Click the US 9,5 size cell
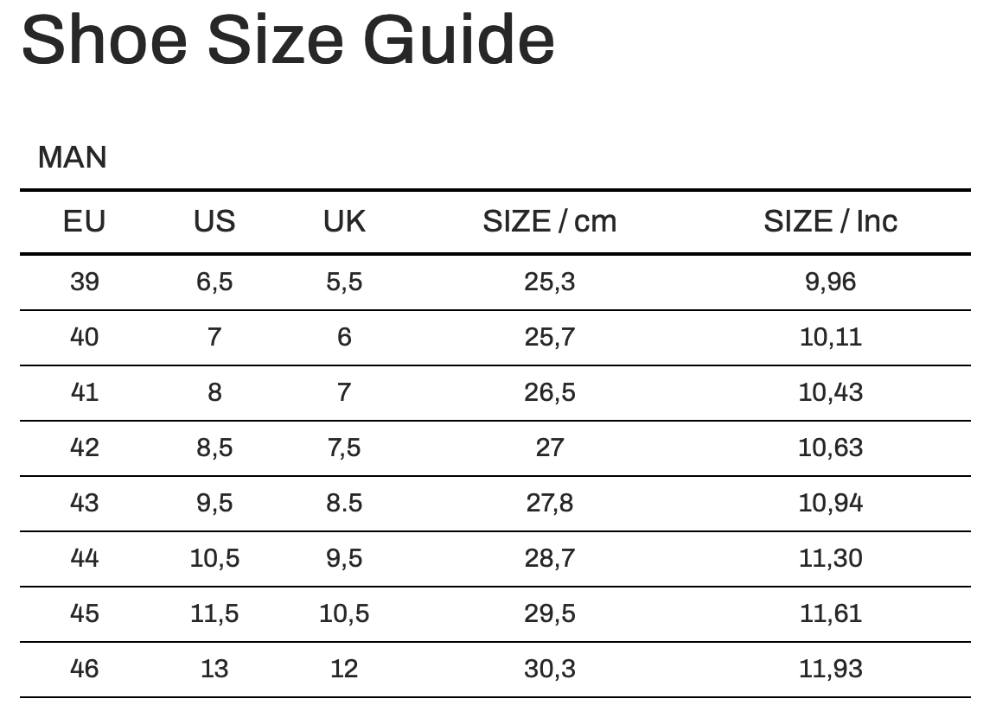 pos(214,503)
